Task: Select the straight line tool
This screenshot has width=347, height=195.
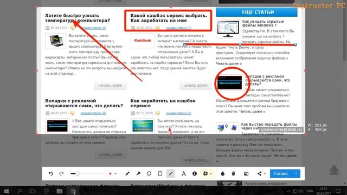Action: point(171,173)
